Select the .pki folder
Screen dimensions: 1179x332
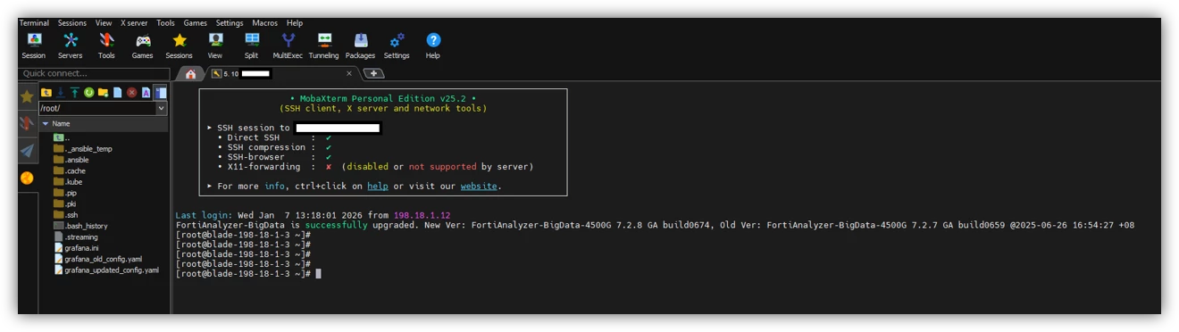pyautogui.click(x=65, y=203)
